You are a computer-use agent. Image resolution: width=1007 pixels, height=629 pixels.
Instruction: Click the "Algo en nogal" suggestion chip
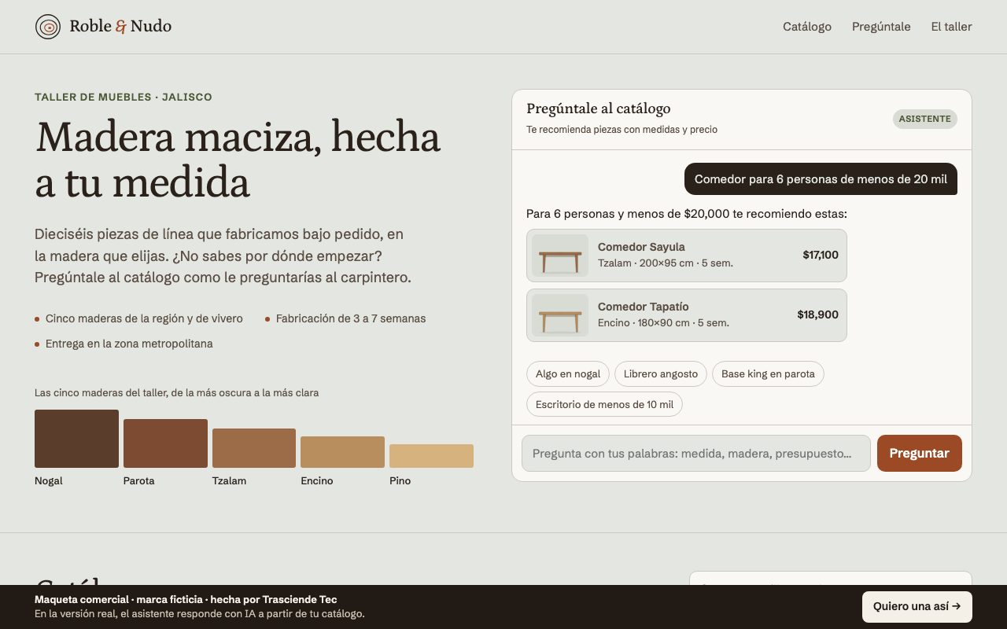568,374
